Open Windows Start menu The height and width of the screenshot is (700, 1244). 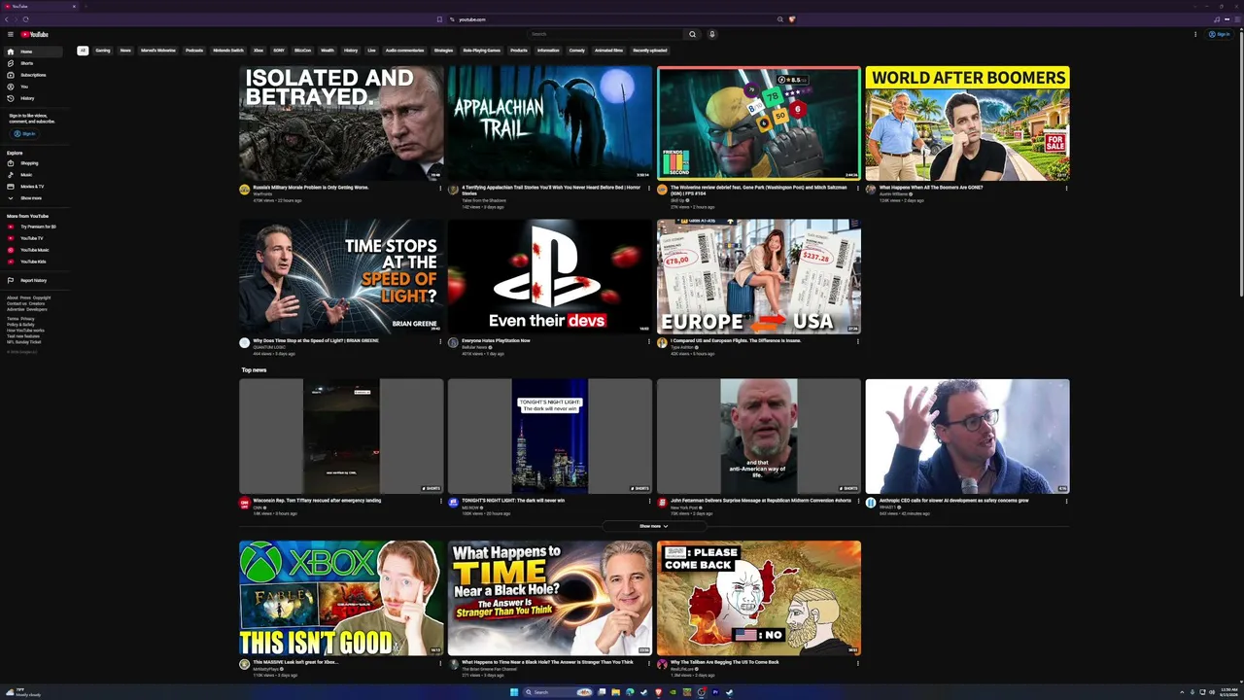pyautogui.click(x=514, y=692)
